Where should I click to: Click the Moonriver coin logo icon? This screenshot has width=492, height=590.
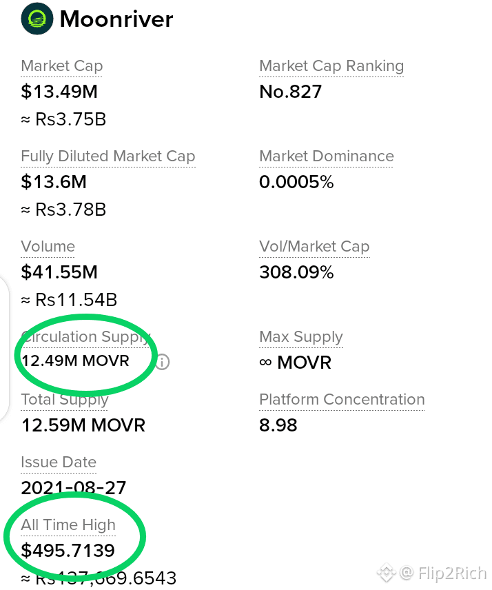(x=37, y=19)
